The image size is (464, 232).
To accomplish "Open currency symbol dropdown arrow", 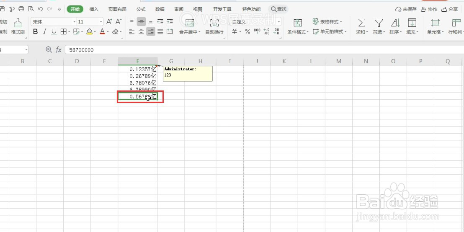I will click(240, 32).
